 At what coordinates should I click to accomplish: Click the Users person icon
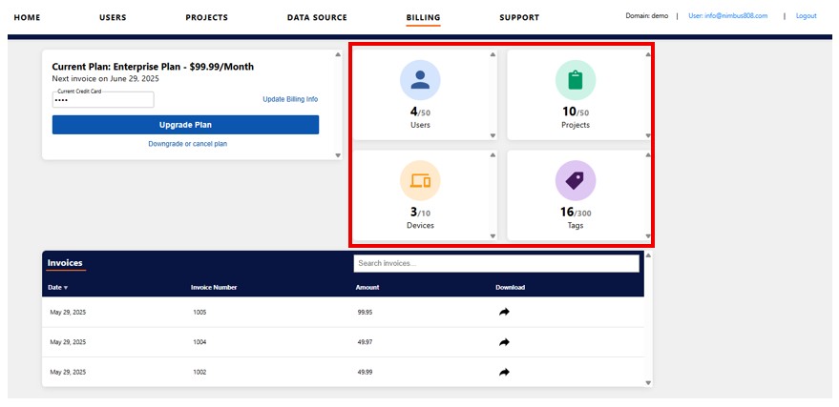[x=420, y=80]
